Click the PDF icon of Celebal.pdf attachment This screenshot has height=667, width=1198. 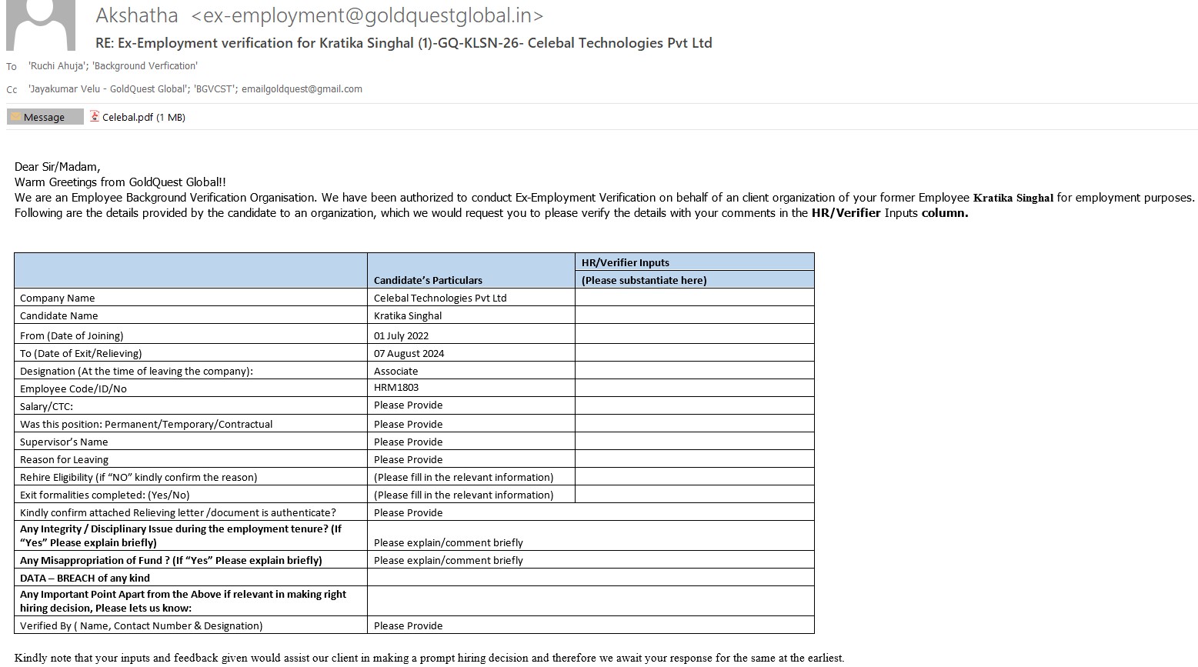(x=95, y=117)
